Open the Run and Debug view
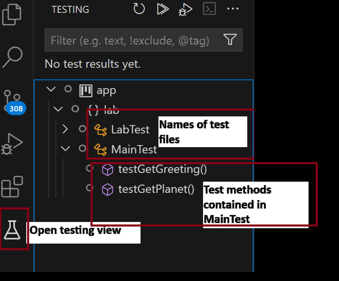Screen dimensions: 339x281 (x=13, y=144)
